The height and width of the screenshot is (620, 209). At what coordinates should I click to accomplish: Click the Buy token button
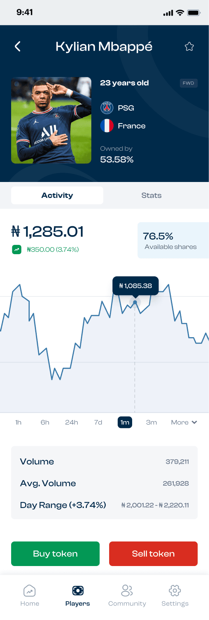coord(55,554)
